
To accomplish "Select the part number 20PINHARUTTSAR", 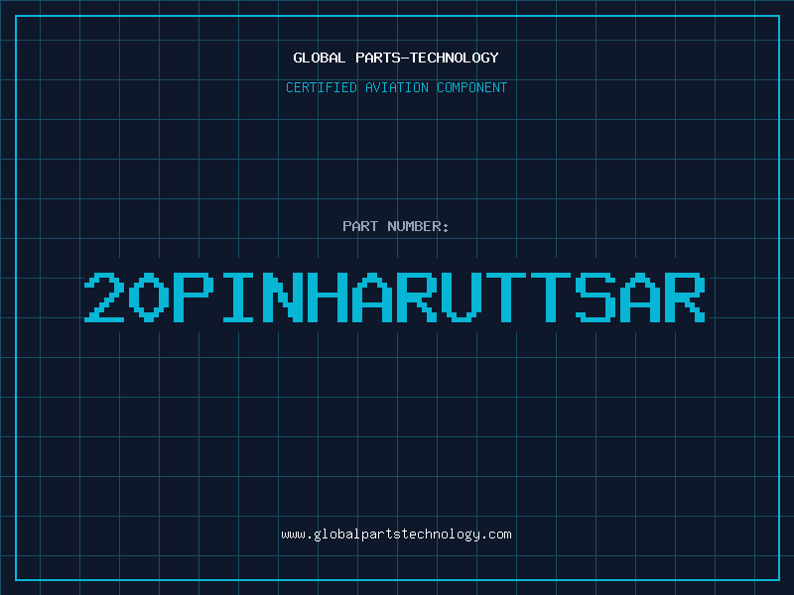I will tap(395, 297).
